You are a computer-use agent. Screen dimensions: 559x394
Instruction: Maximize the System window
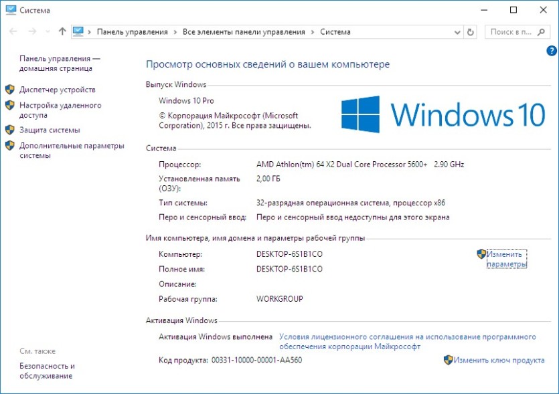pyautogui.click(x=513, y=10)
